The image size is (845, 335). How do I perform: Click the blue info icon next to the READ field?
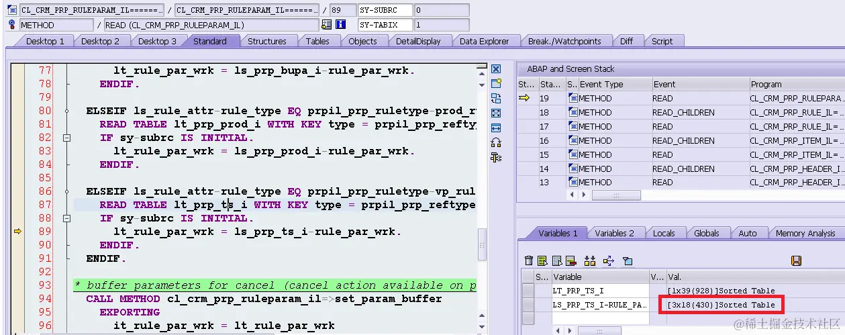coord(340,25)
